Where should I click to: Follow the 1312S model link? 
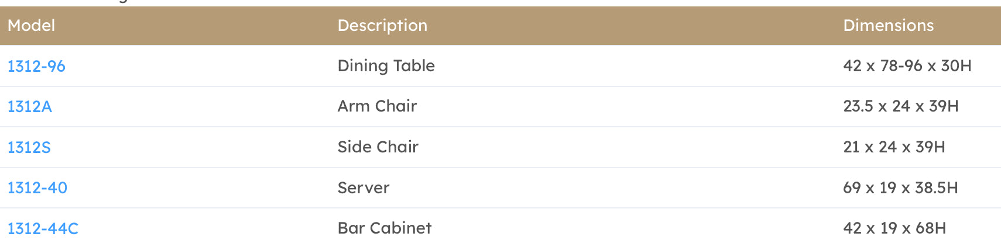(29, 148)
